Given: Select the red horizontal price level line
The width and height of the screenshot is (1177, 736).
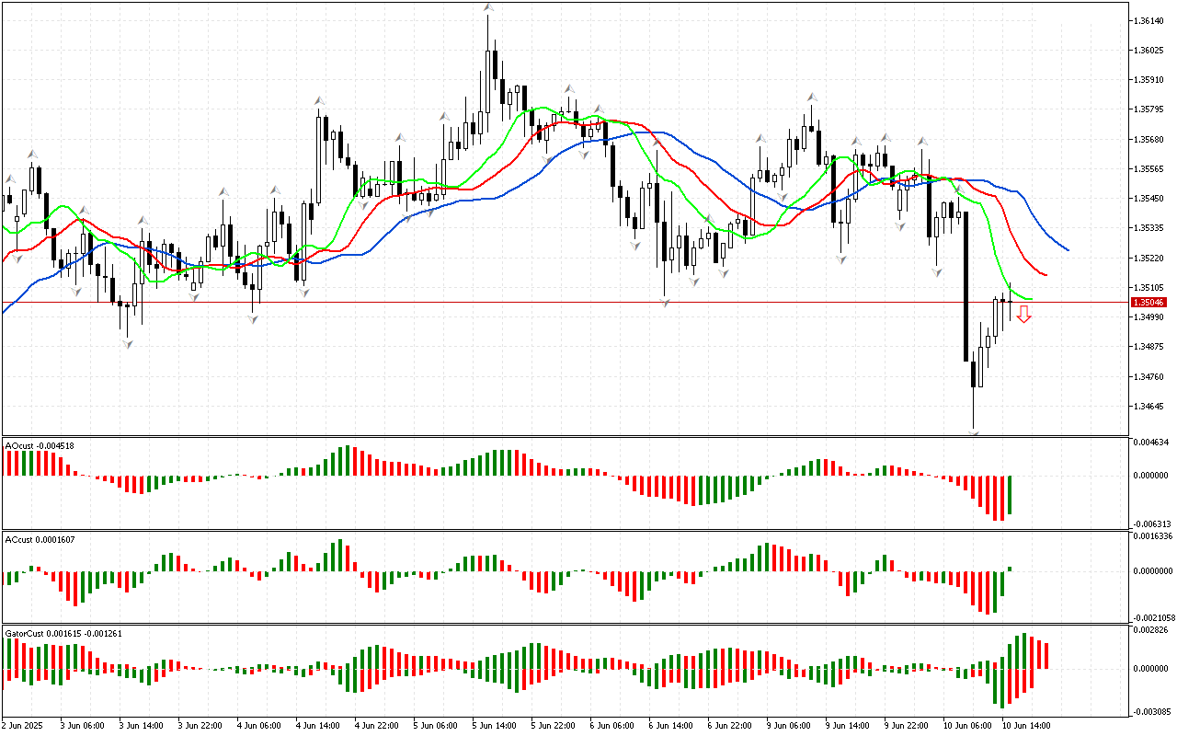Looking at the screenshot, I should tap(552, 302).
